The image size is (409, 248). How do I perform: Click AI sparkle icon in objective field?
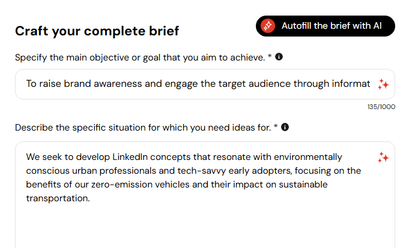[x=383, y=84]
